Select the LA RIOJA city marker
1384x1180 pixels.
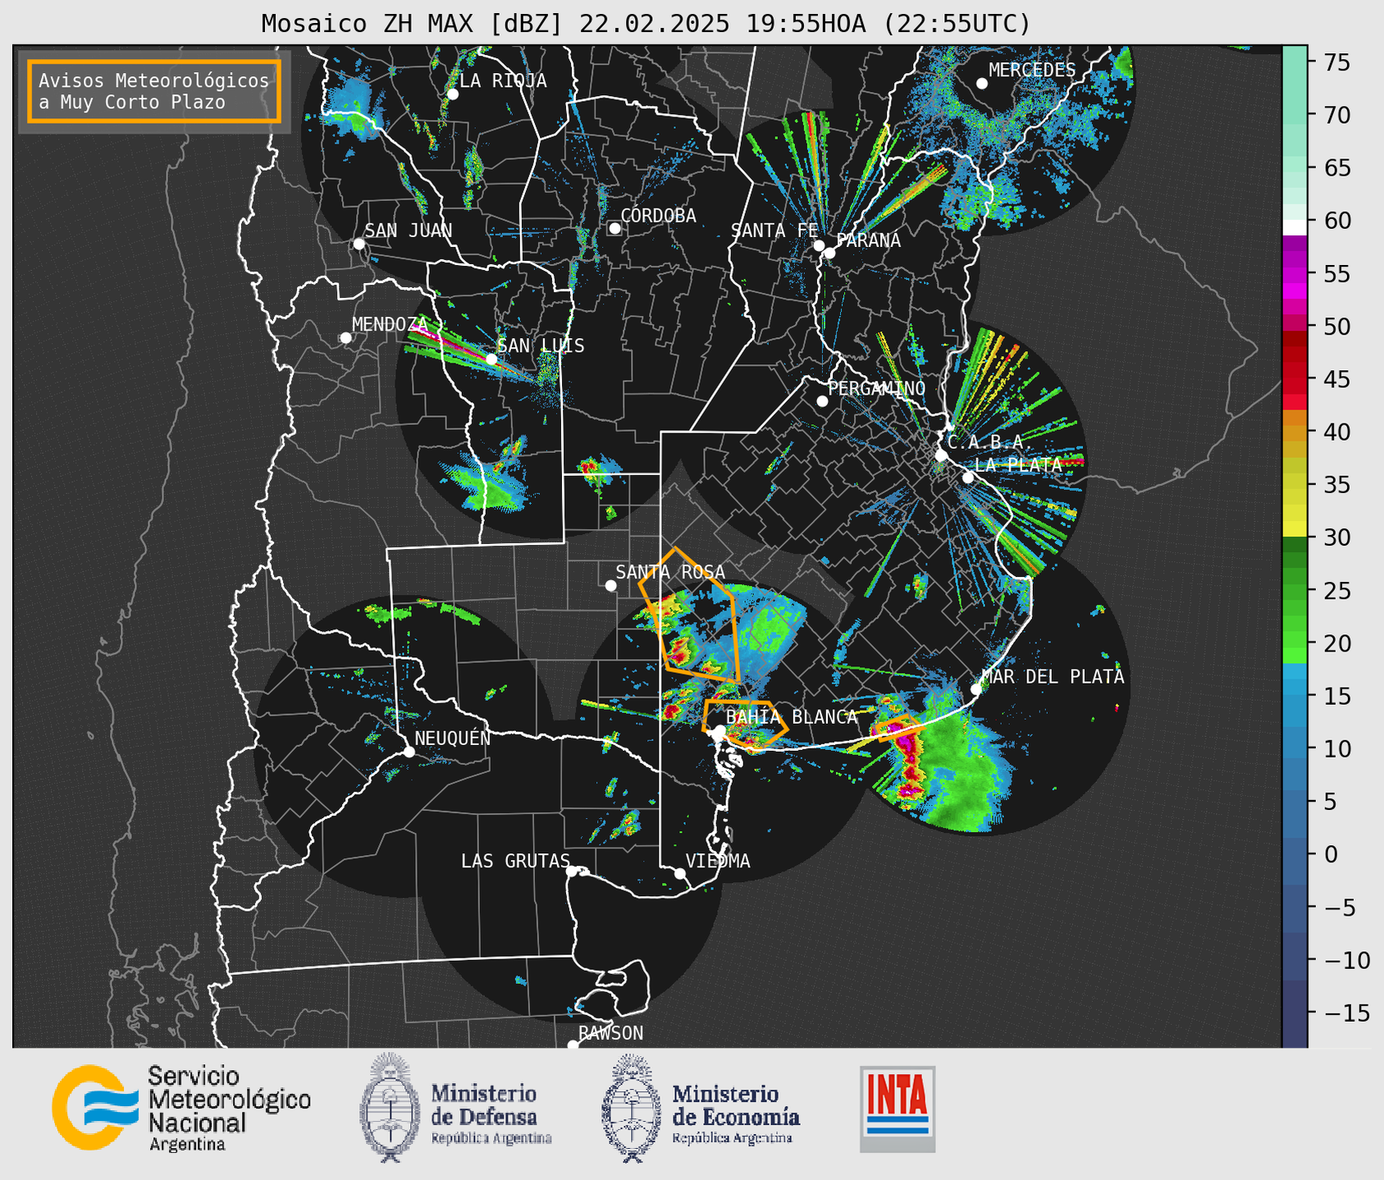(452, 94)
